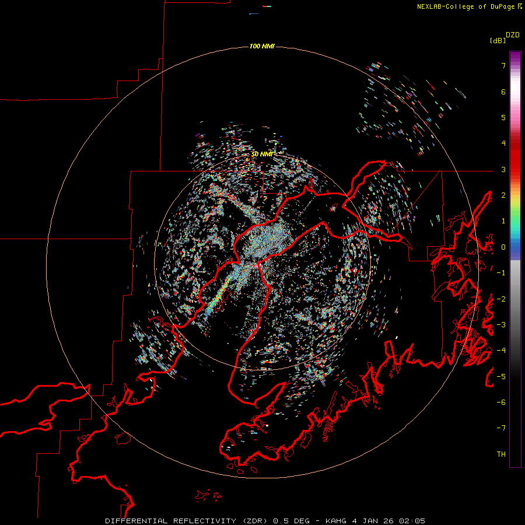
Task: Click the TH threshold label on scale
Action: (501, 454)
